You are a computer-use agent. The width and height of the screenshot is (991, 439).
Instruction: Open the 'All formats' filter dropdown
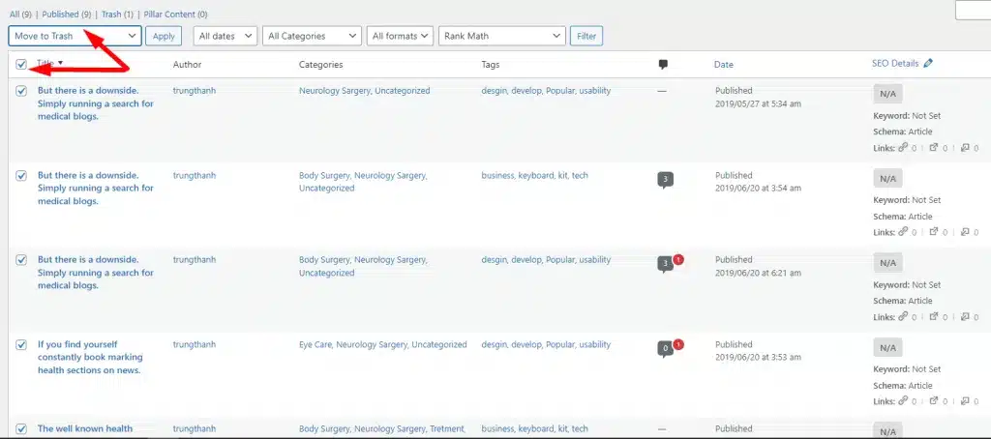pos(400,36)
